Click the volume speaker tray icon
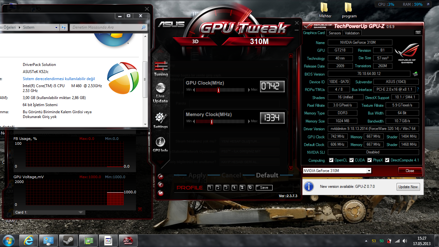Screen dimensions: 439x247 tap(405, 241)
